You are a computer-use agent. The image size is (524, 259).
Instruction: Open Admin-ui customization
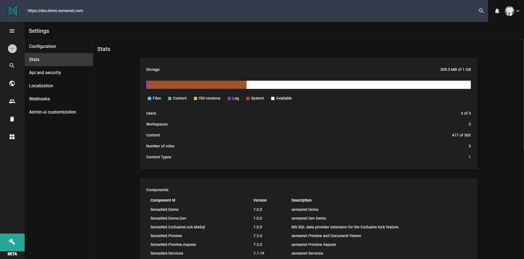(x=59, y=112)
